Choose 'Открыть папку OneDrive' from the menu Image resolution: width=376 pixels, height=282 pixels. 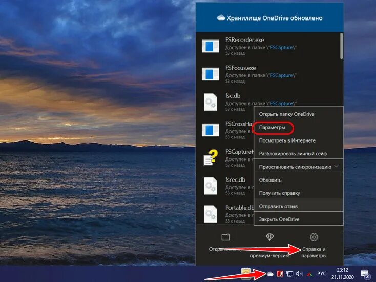(x=299, y=114)
